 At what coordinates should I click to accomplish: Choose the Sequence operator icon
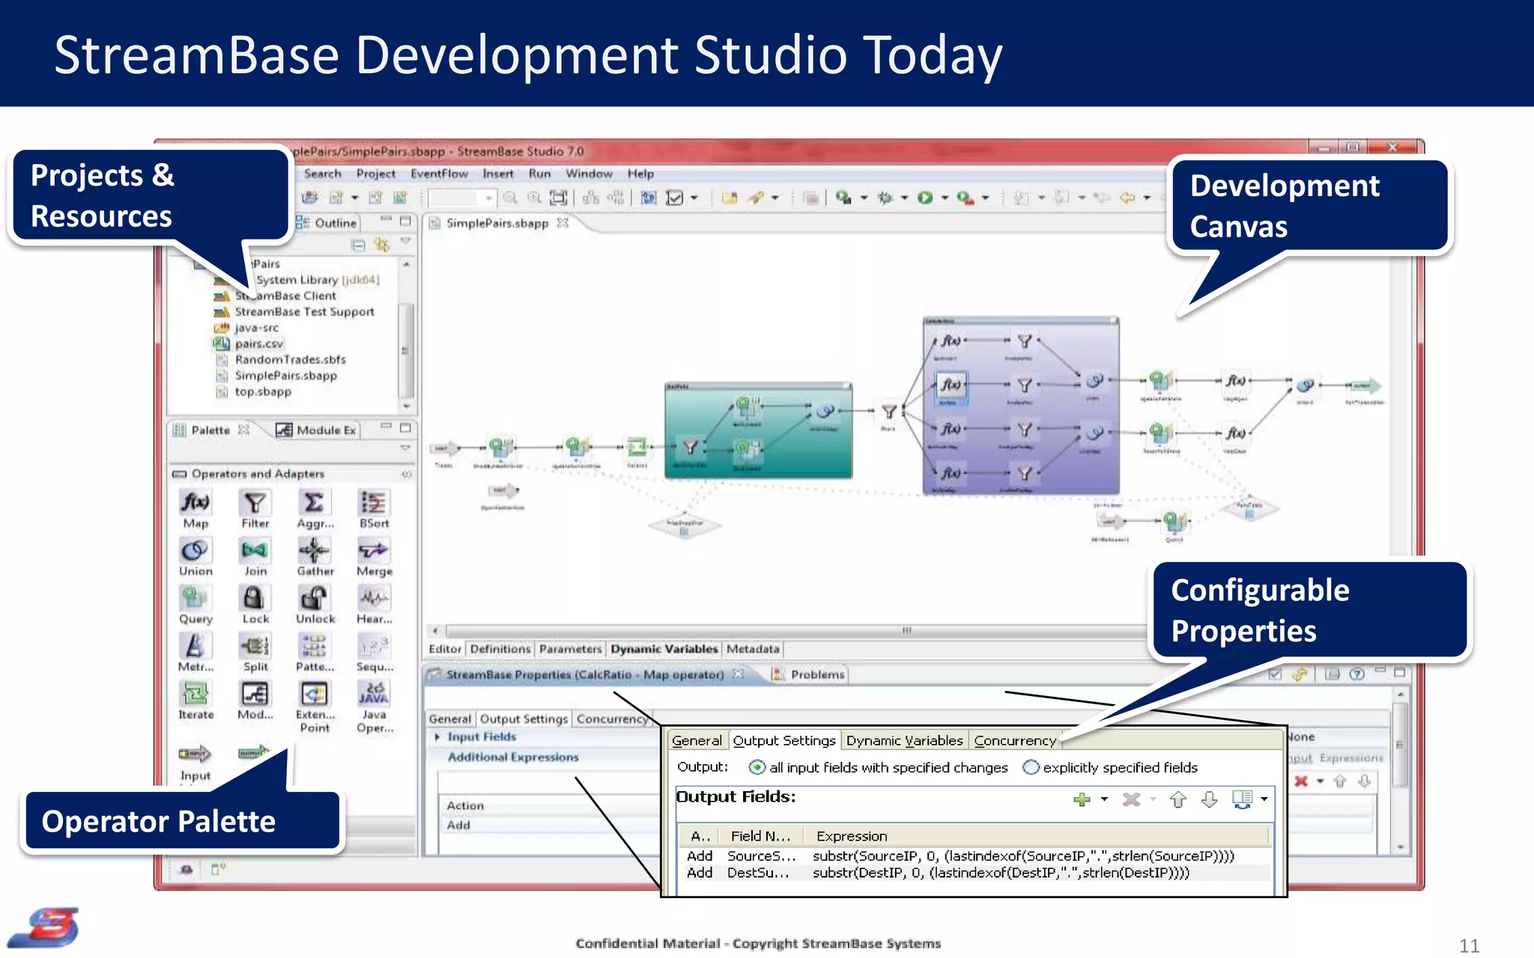click(x=374, y=646)
